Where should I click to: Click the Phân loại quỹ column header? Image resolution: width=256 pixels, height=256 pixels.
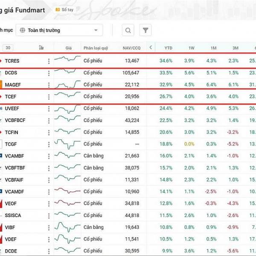click(x=97, y=48)
